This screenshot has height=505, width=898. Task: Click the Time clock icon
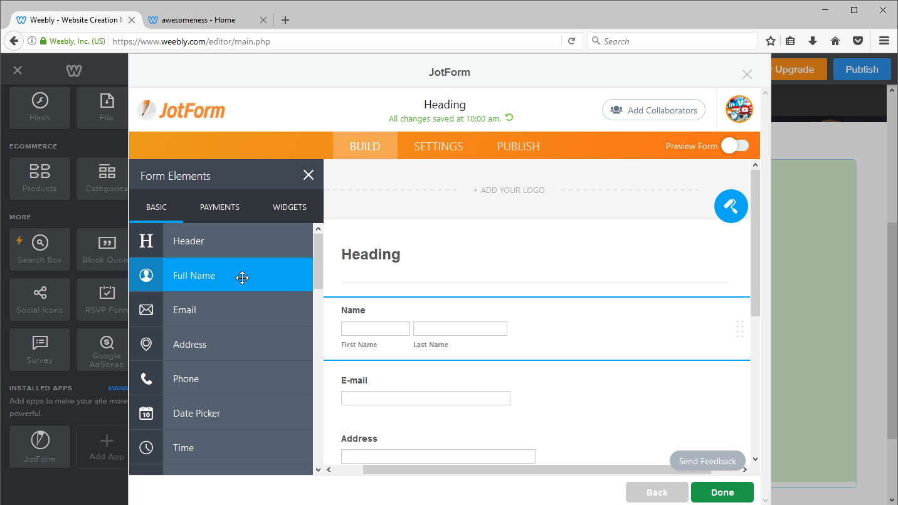tap(145, 447)
